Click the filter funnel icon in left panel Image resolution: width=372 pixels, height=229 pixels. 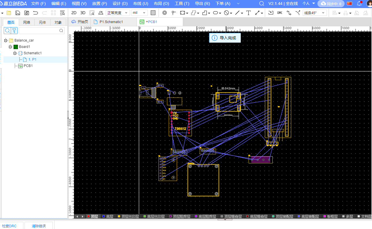14,31
